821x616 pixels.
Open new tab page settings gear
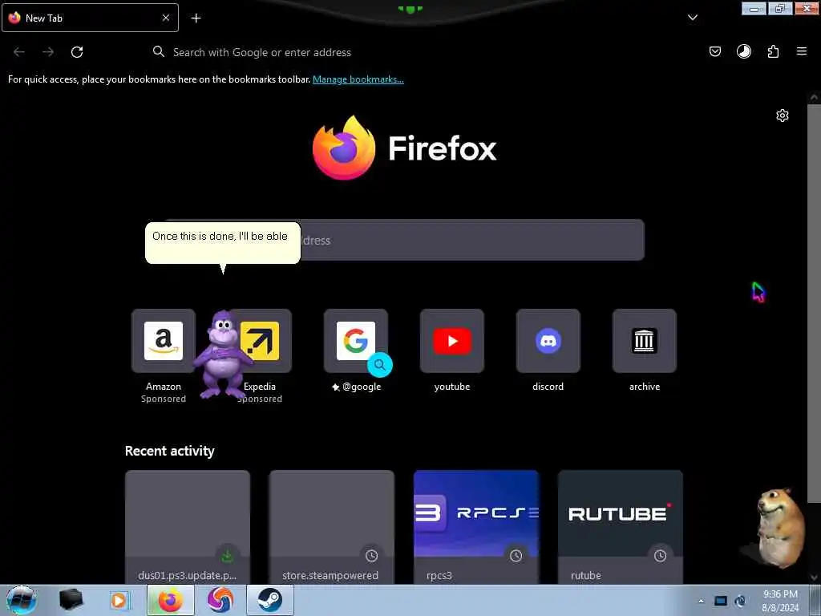click(x=783, y=115)
